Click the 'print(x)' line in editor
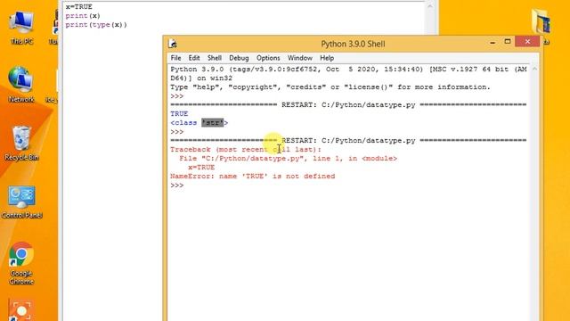Image resolution: width=570 pixels, height=321 pixels. (83, 16)
